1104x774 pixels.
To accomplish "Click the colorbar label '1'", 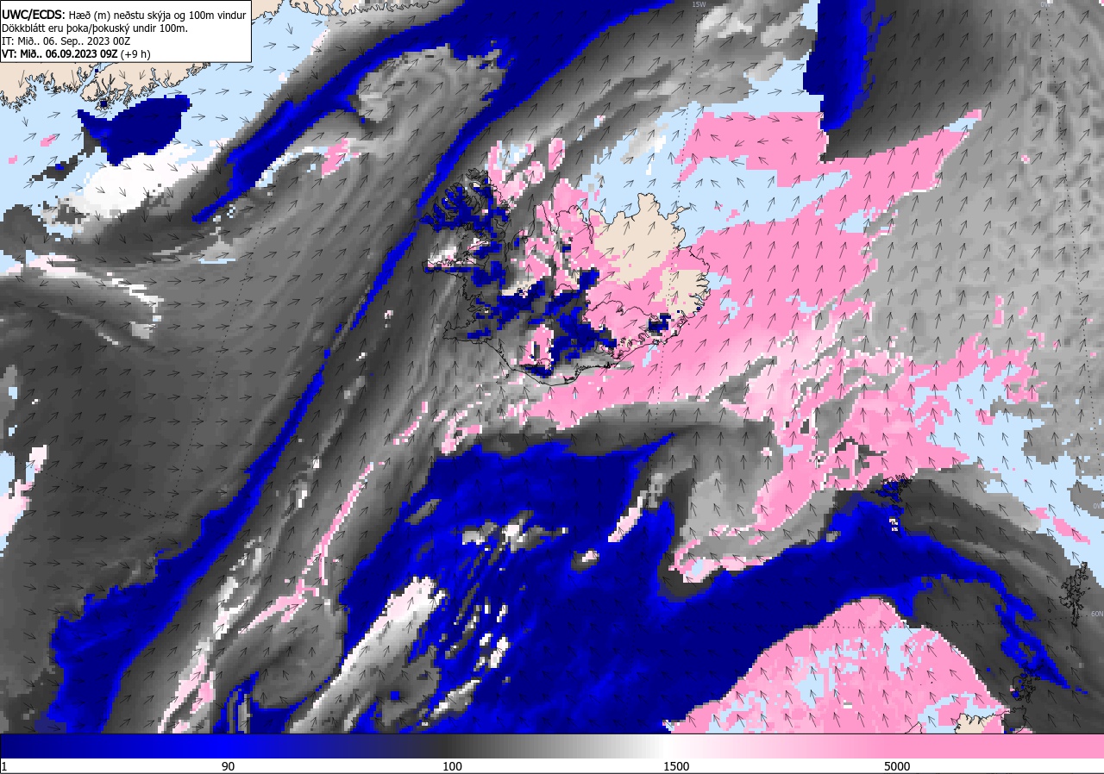I will click(4, 766).
